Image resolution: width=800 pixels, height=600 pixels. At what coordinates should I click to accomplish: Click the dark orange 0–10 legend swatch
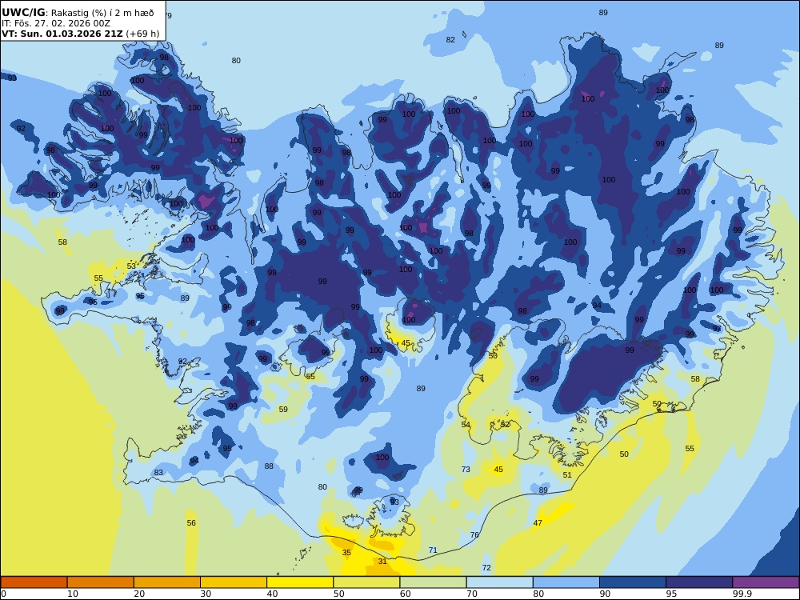tap(34, 582)
